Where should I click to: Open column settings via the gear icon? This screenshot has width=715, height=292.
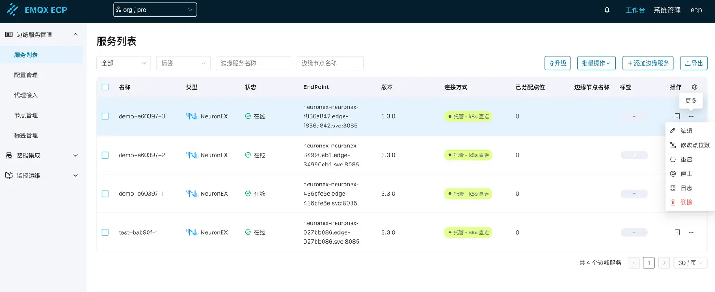point(694,87)
